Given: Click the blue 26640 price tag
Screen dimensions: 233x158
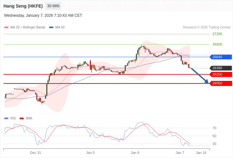Looking at the screenshot, I should [221, 57].
